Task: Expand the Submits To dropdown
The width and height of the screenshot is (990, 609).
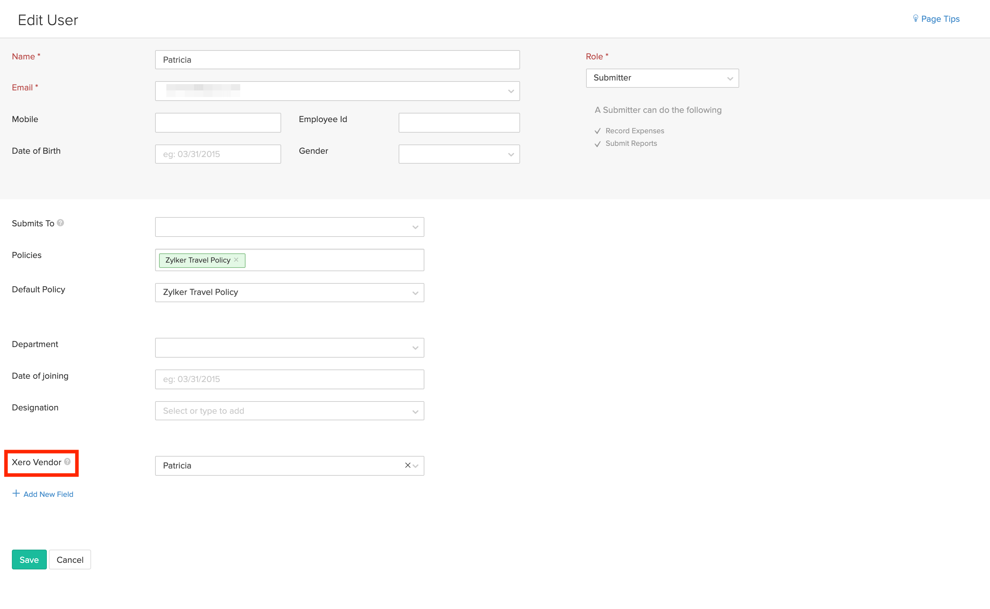Action: [289, 227]
